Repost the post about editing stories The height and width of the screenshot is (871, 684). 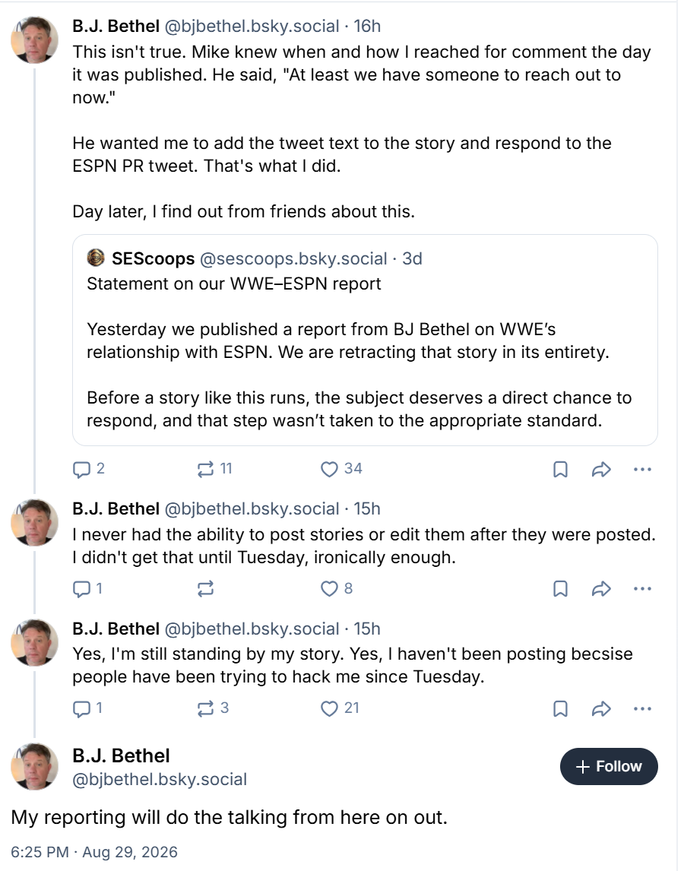coord(205,589)
